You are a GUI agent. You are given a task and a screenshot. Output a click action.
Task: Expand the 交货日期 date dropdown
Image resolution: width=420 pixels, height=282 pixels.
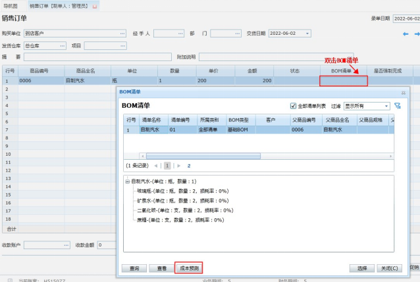[307, 34]
